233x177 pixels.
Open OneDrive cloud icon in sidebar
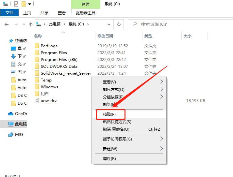coord(11,114)
